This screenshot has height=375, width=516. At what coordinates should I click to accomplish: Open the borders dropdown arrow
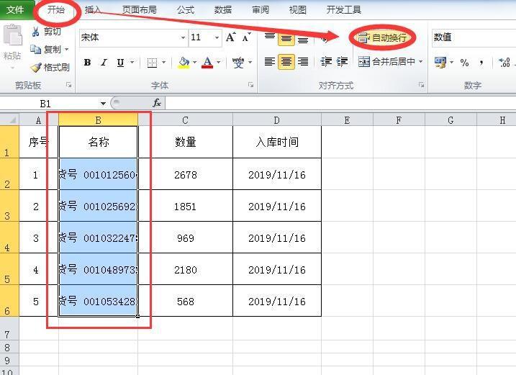(x=163, y=62)
